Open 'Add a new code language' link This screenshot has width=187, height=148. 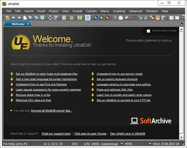(46, 79)
